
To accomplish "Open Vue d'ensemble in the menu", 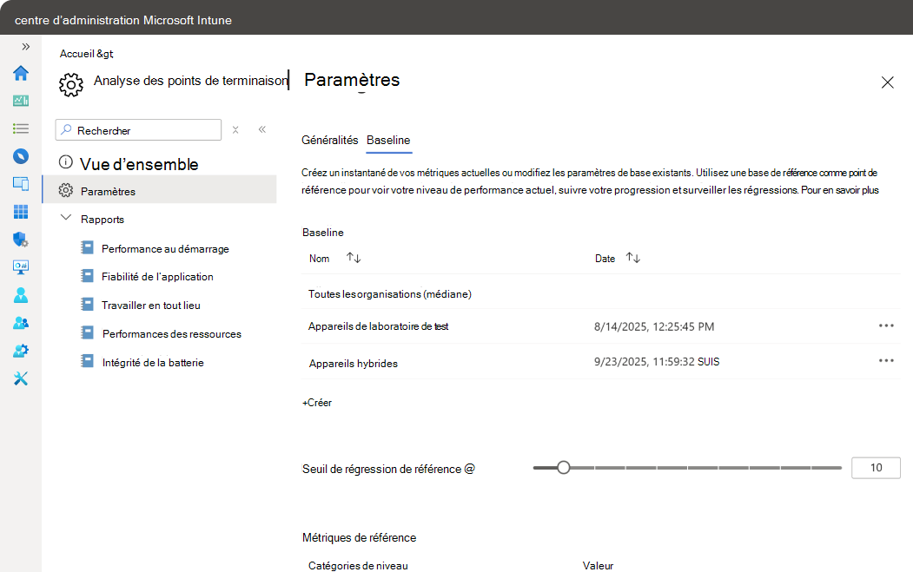I will point(139,165).
